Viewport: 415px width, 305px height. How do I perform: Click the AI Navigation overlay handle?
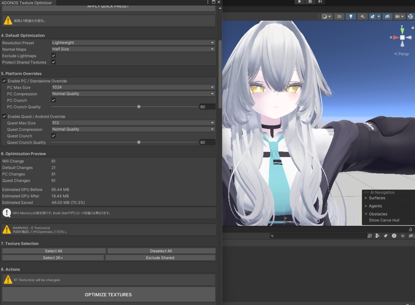pyautogui.click(x=366, y=192)
